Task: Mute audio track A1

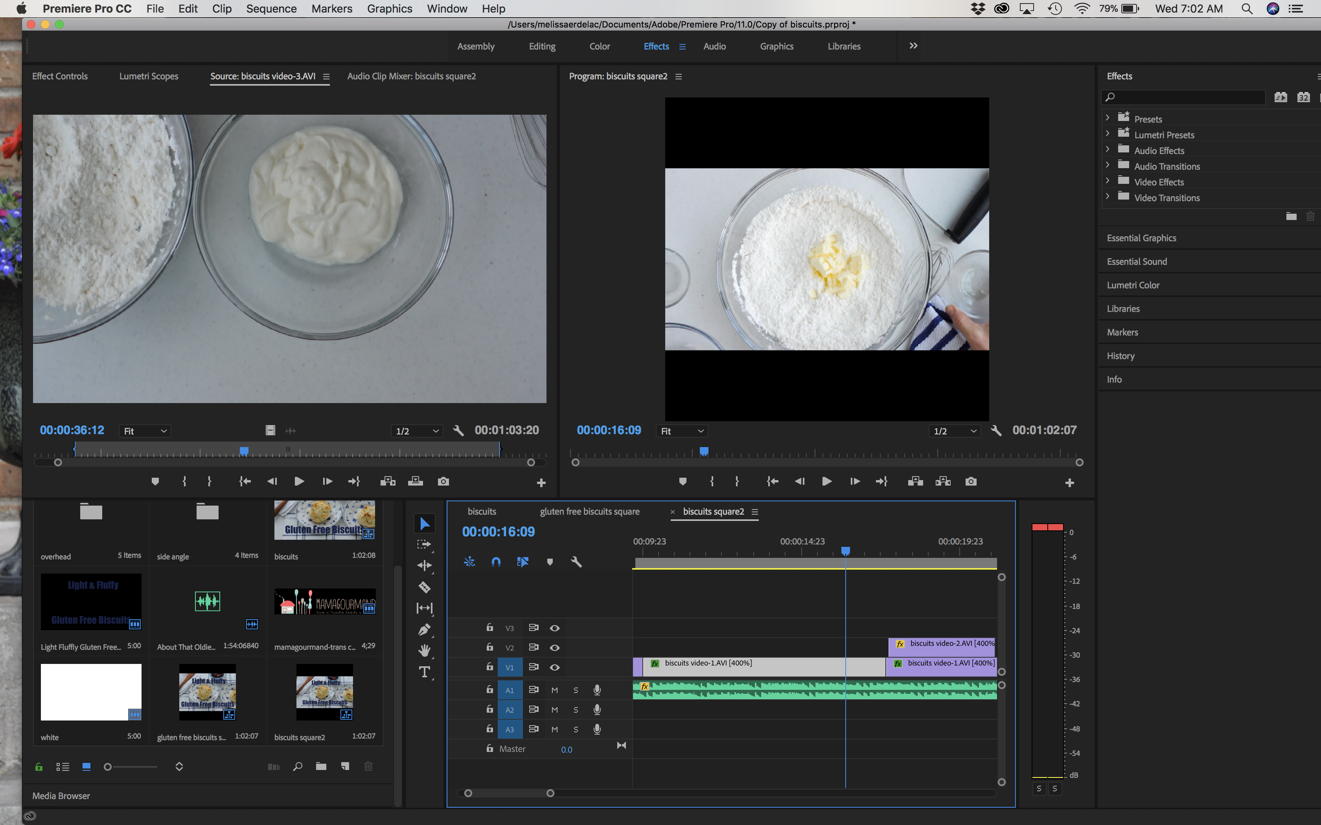Action: pyautogui.click(x=555, y=690)
